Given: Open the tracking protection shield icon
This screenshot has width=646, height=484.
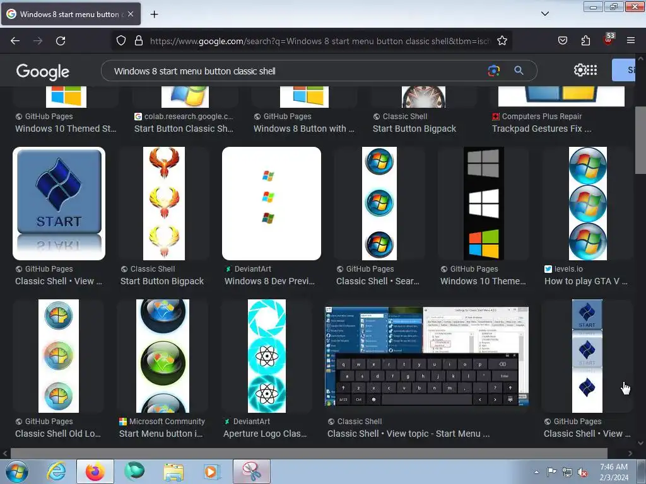Looking at the screenshot, I should tap(120, 41).
